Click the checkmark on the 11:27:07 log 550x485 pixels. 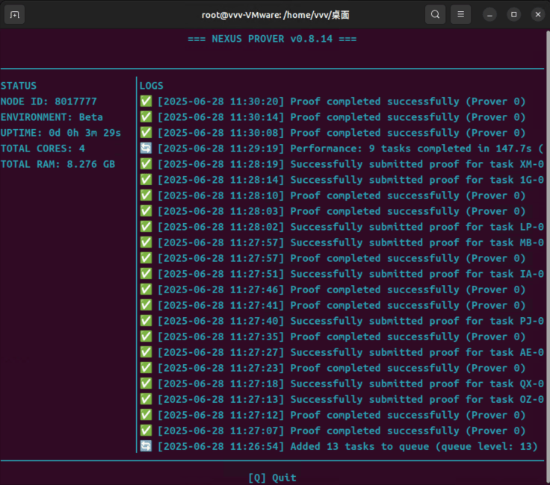(x=146, y=431)
